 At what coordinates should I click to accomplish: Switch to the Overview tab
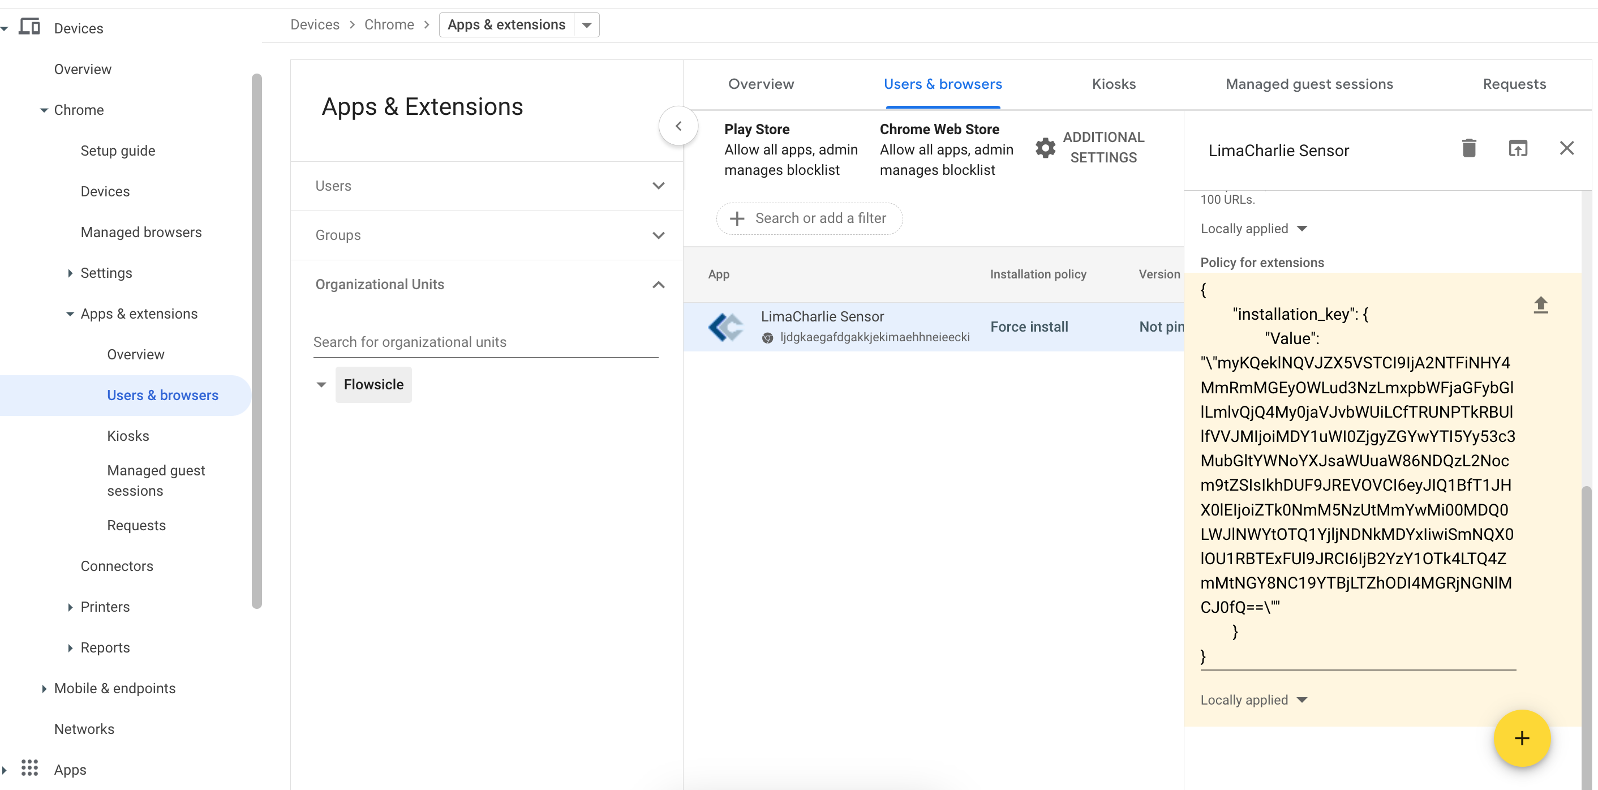tap(761, 84)
